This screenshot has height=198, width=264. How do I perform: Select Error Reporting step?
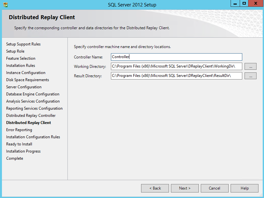click(19, 130)
